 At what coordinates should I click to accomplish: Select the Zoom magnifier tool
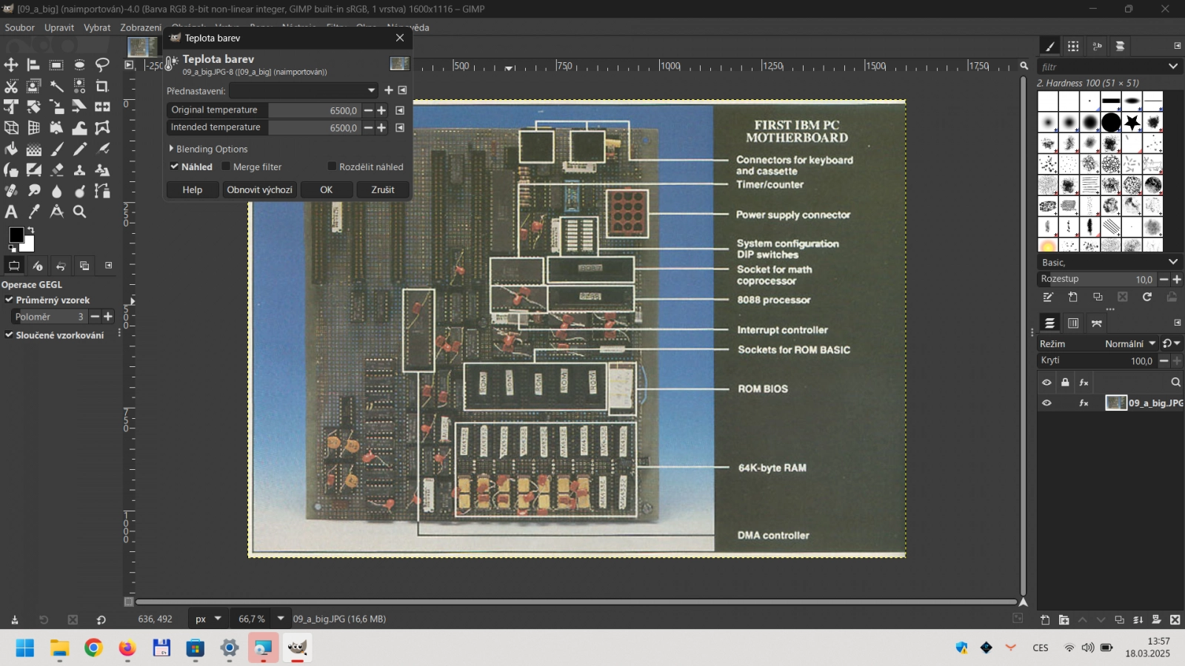79,212
